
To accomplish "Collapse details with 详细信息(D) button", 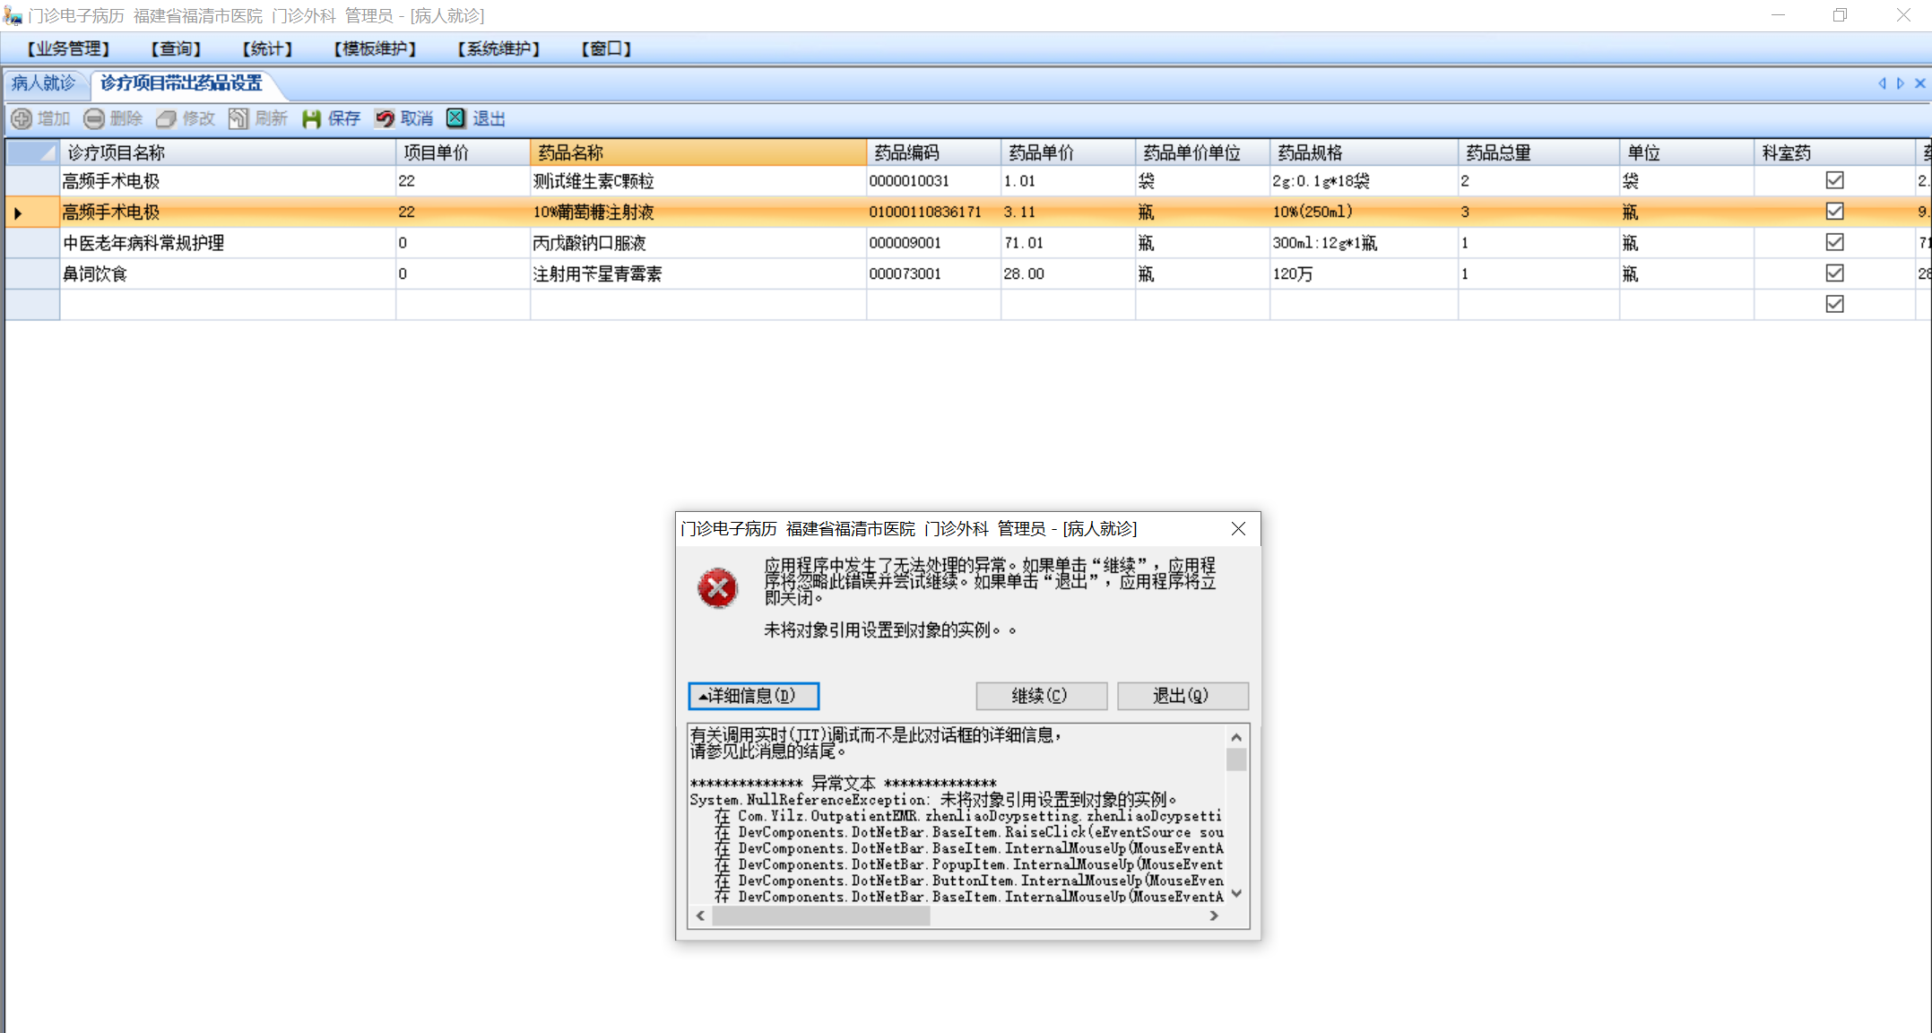I will tap(753, 696).
